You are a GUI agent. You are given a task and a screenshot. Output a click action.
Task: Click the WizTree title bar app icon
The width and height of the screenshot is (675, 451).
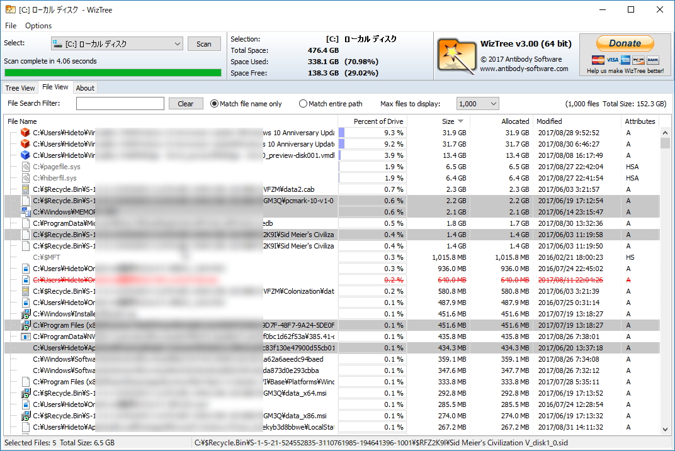(x=10, y=9)
